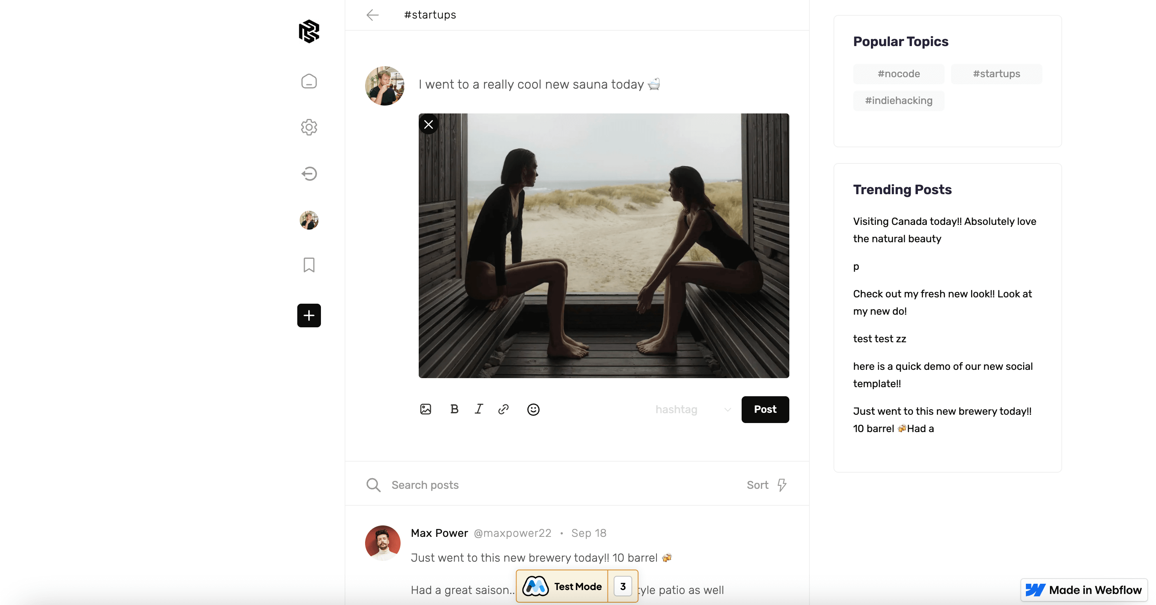Click the black plus new-post button
The height and width of the screenshot is (605, 1156).
[x=309, y=315]
